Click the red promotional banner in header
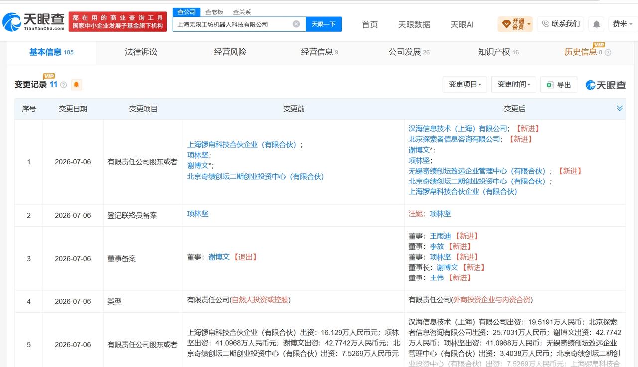Image resolution: width=638 pixels, height=367 pixels. click(118, 21)
